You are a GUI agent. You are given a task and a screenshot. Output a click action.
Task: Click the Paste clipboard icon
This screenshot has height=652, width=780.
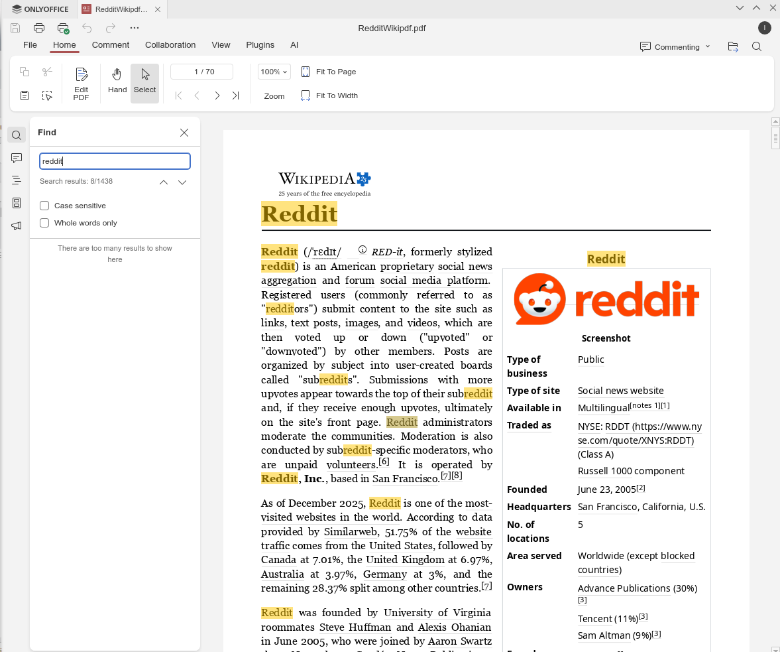click(25, 96)
